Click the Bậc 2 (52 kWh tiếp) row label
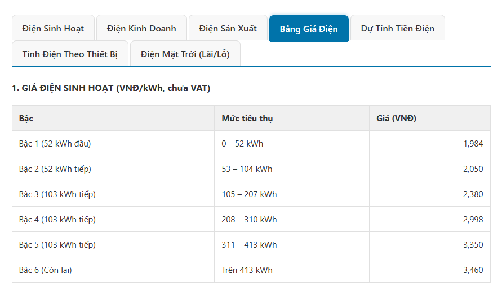 pyautogui.click(x=55, y=169)
